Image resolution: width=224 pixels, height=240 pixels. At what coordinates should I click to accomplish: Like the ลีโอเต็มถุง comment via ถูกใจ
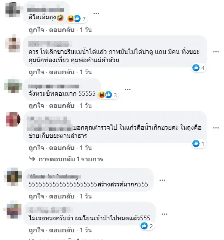coord(36,30)
